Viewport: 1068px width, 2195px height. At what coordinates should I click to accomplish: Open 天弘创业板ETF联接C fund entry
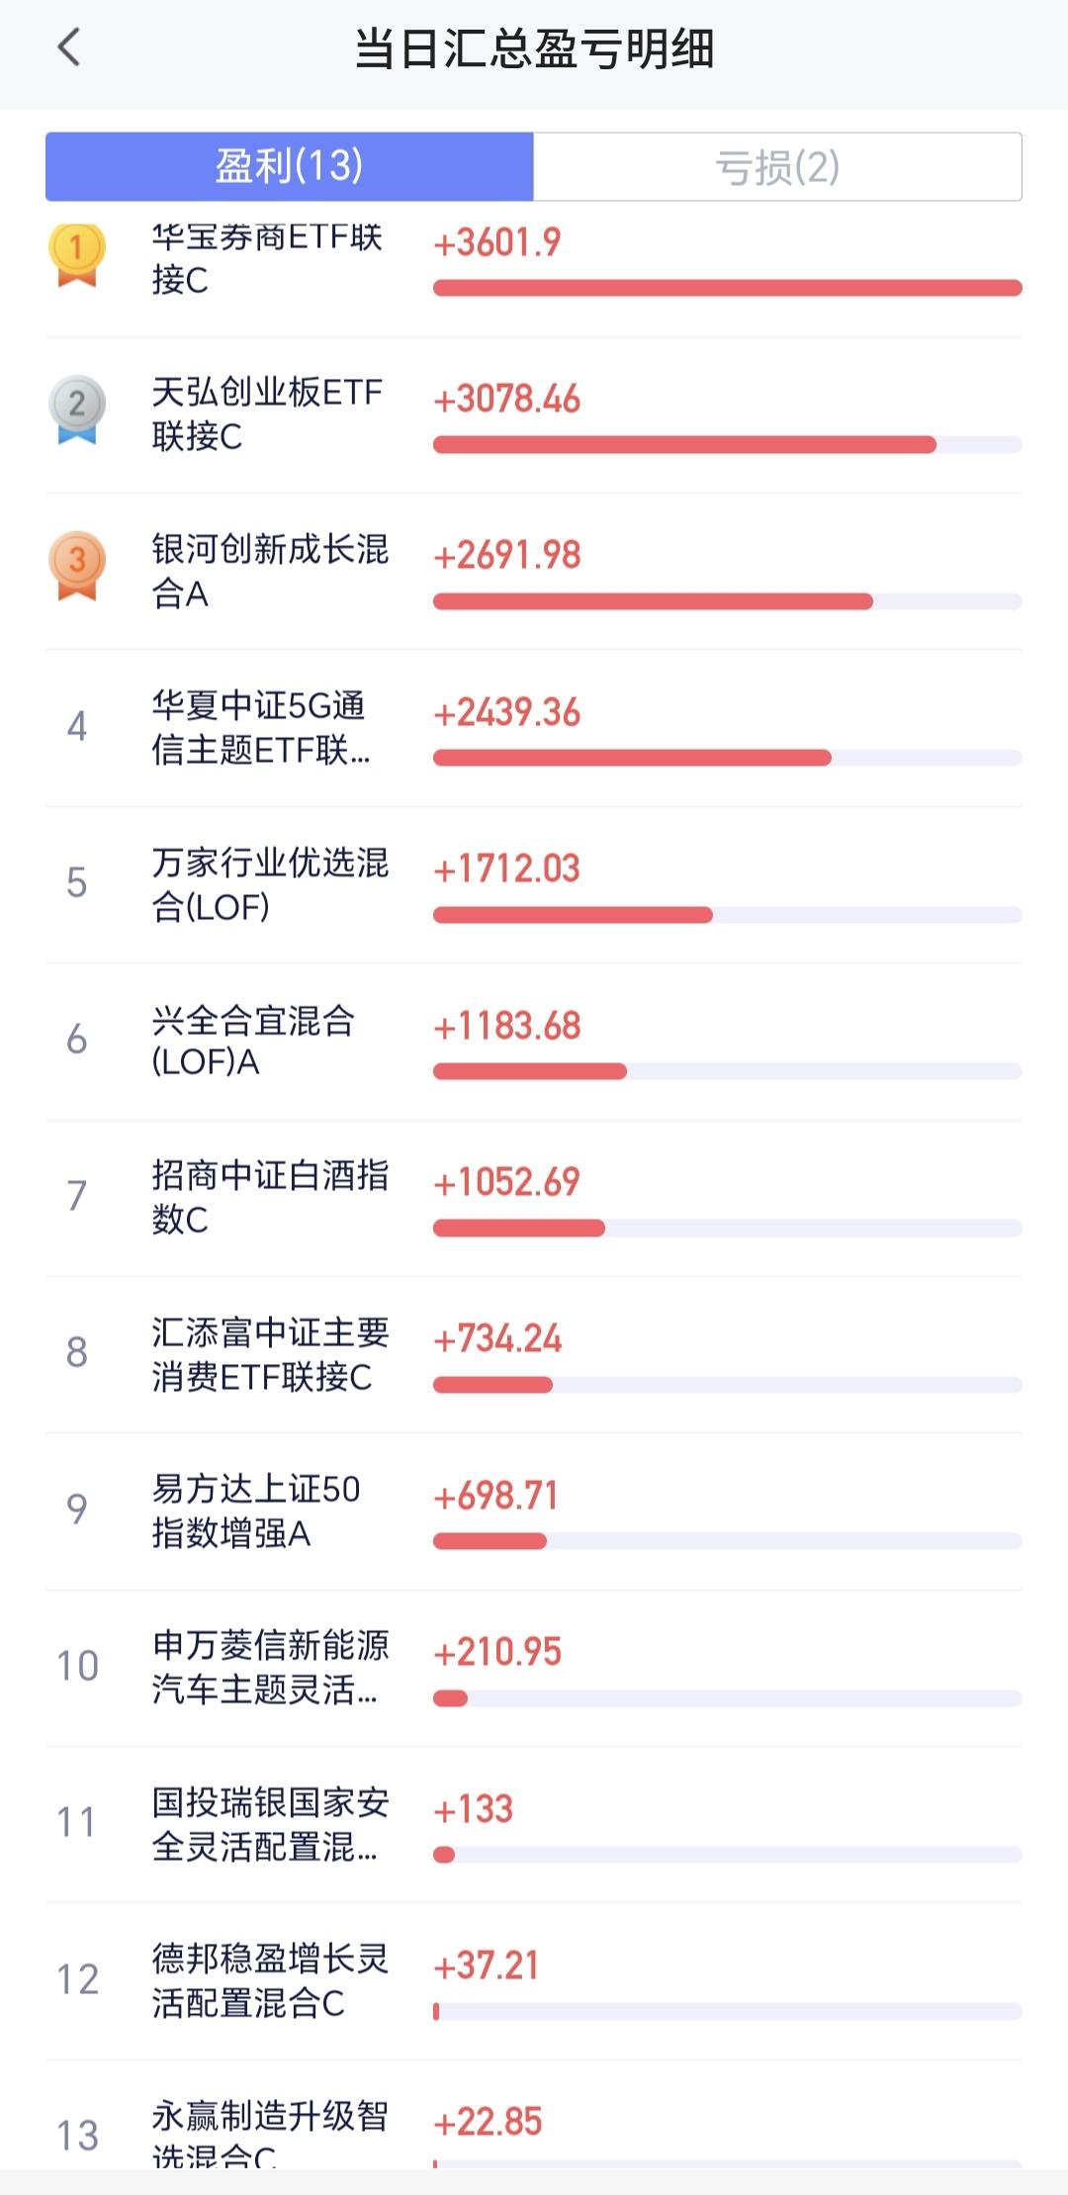(267, 414)
